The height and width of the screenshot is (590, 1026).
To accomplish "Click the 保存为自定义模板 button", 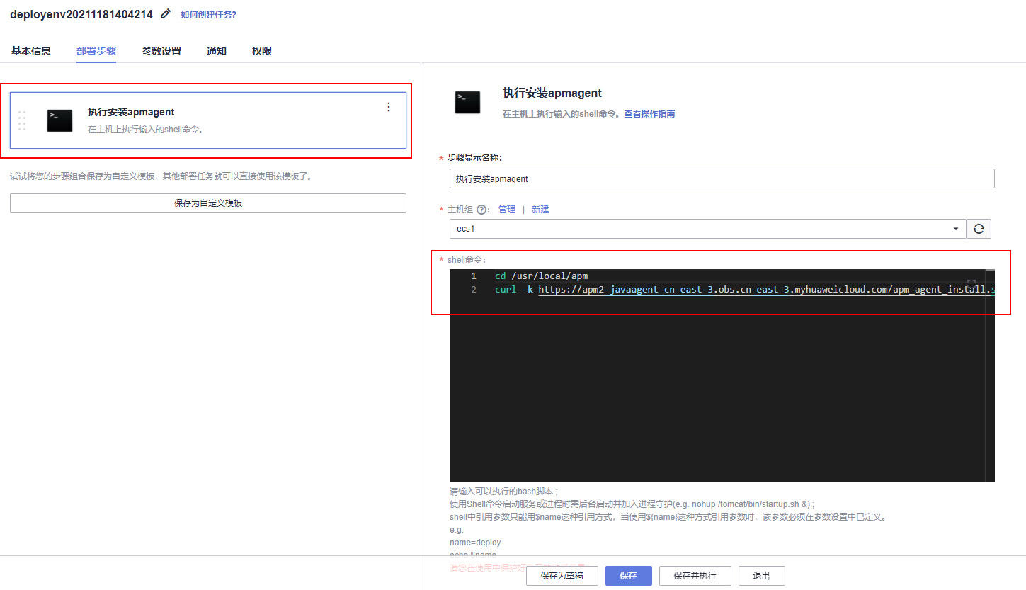I will [x=208, y=203].
